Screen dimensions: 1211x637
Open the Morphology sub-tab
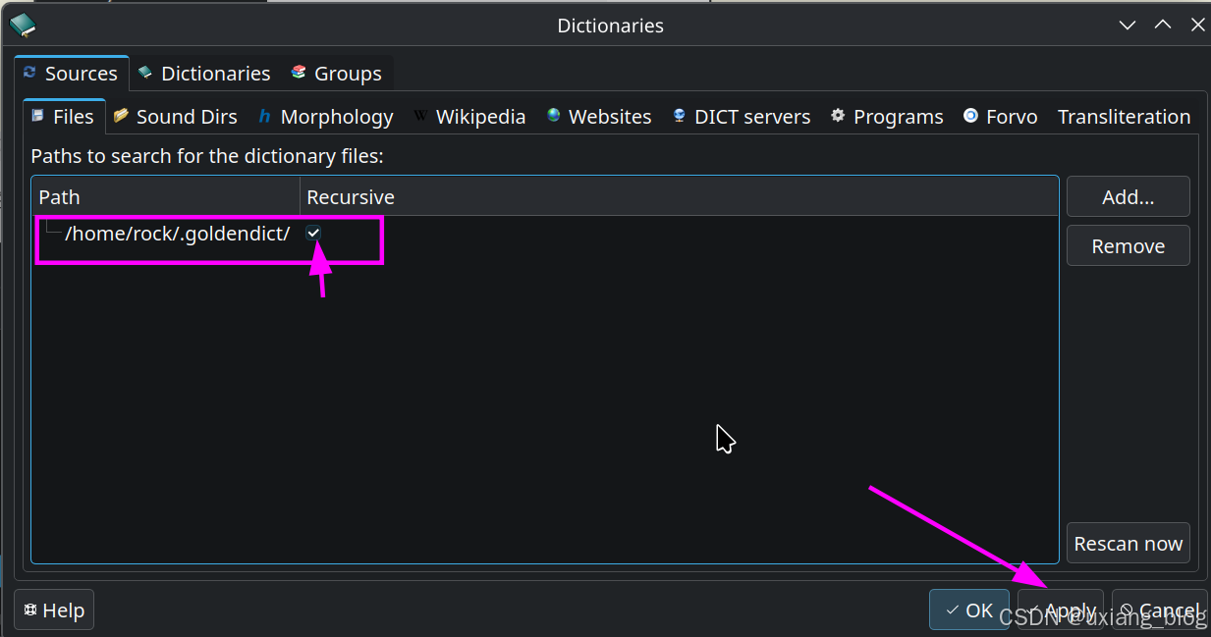pos(326,117)
